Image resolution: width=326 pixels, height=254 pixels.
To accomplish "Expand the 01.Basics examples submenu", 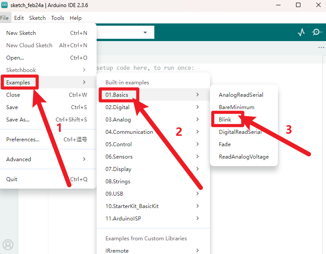I will (153, 95).
